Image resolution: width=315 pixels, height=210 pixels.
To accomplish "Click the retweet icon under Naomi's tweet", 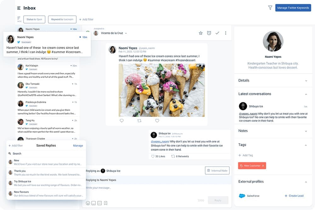I will (x=139, y=120).
